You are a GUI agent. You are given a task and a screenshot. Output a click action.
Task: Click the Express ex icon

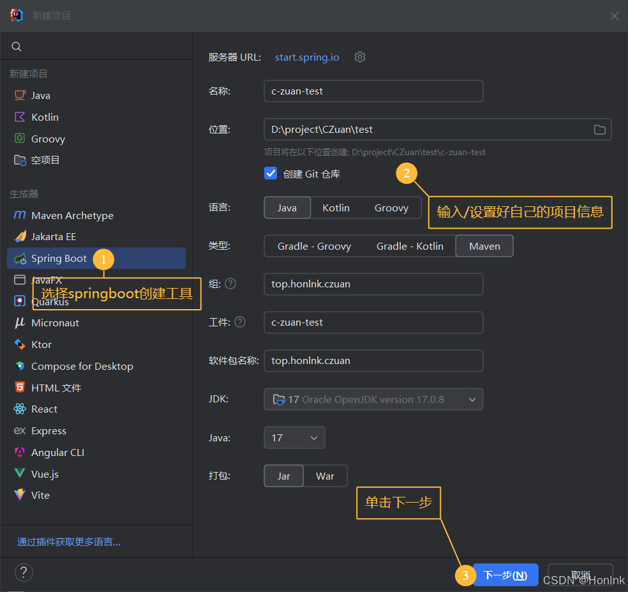tap(20, 430)
